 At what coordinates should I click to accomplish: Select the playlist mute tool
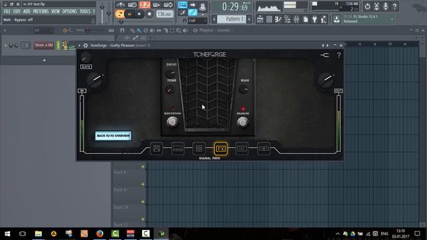(x=152, y=30)
